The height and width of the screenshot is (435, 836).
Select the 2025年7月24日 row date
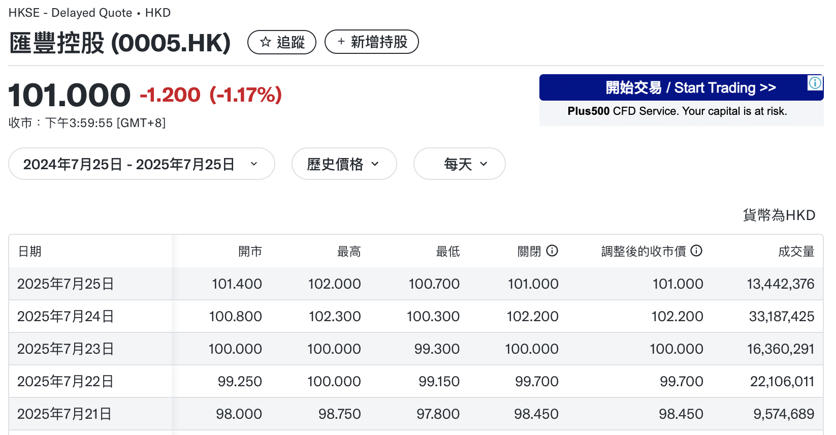(66, 317)
